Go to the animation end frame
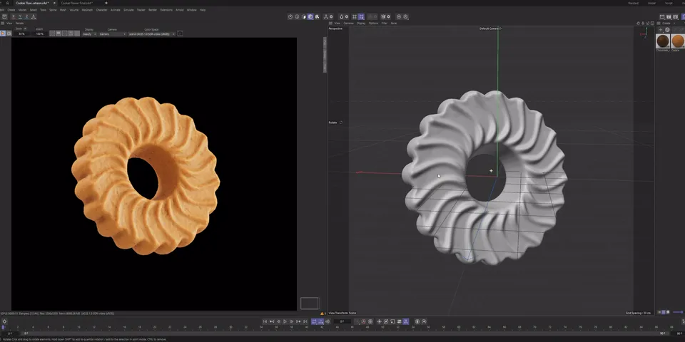 pos(305,321)
